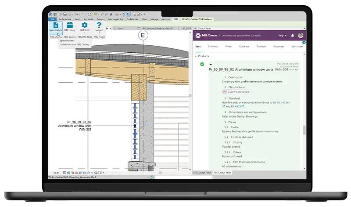
Task: Click the Revit R application logo
Action: pyautogui.click(x=50, y=14)
